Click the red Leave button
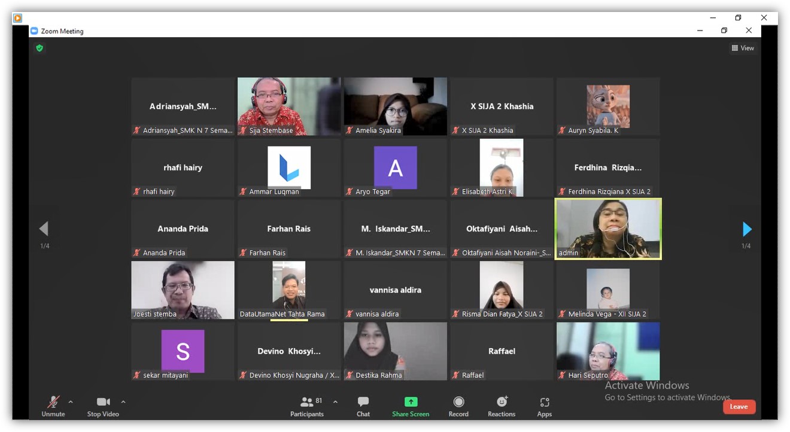The height and width of the screenshot is (432, 790). click(739, 407)
